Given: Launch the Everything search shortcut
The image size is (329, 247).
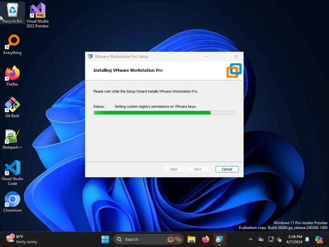Looking at the screenshot, I should 13,44.
